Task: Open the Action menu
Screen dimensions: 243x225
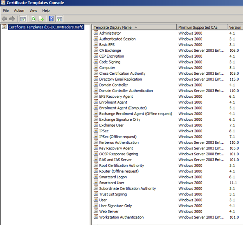Action: [19, 11]
